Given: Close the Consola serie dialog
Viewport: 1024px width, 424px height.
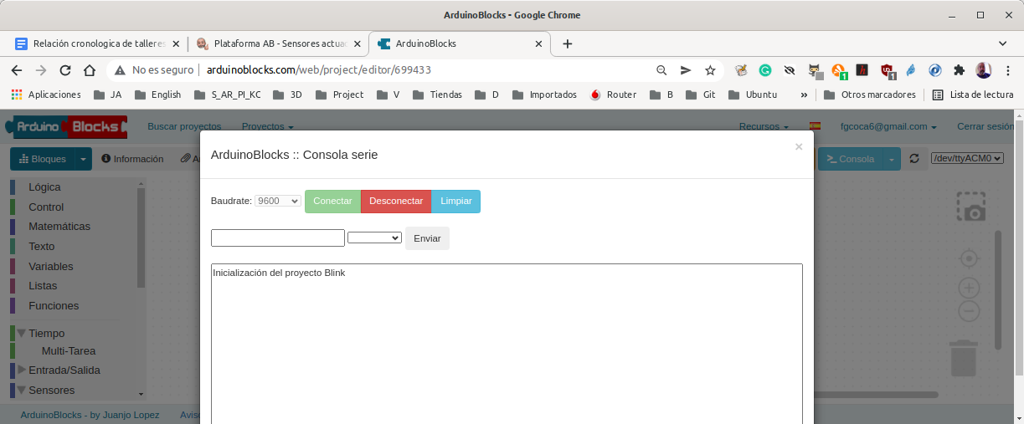Looking at the screenshot, I should (x=798, y=147).
